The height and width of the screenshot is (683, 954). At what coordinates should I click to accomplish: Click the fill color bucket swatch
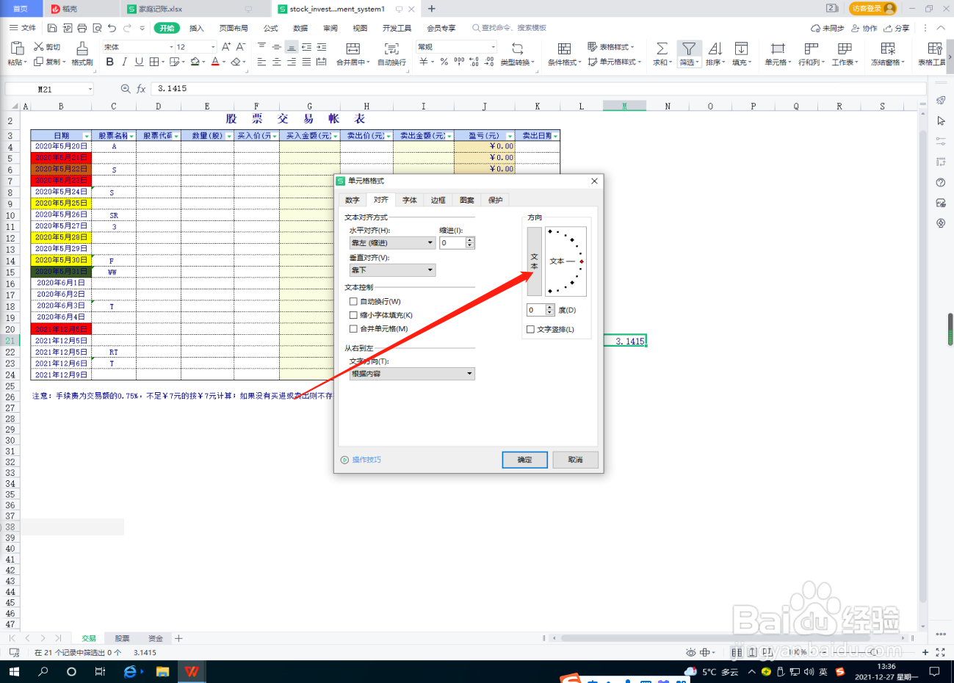(x=195, y=62)
